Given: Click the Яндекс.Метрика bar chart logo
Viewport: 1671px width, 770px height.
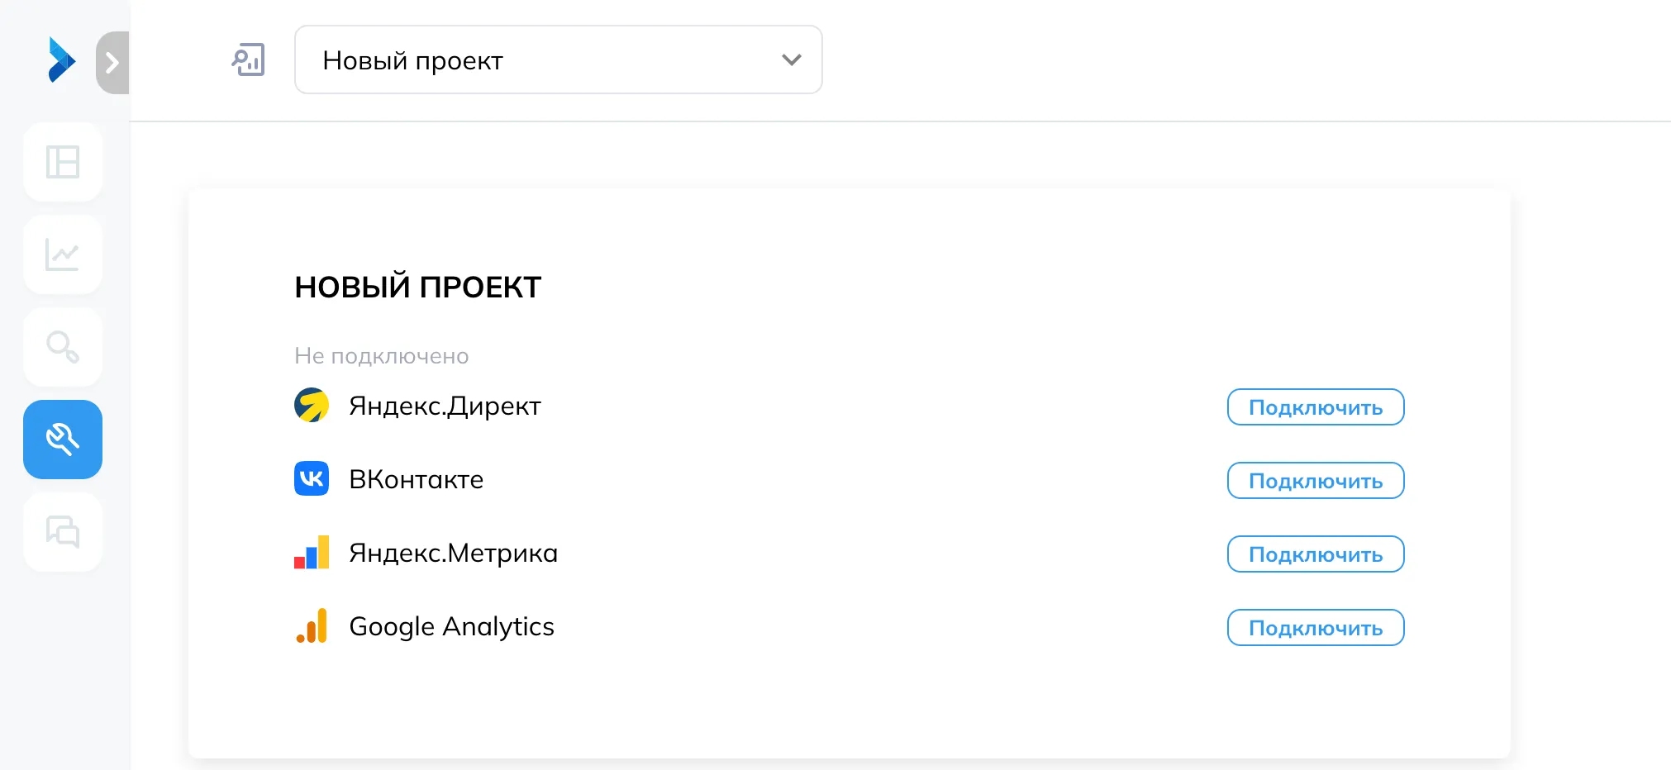Looking at the screenshot, I should (312, 552).
